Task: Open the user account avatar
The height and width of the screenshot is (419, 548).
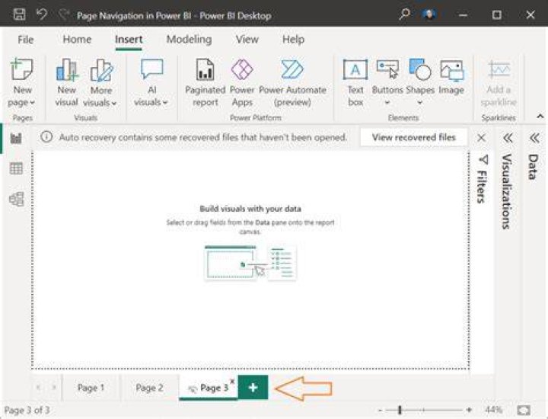Action: click(x=429, y=14)
